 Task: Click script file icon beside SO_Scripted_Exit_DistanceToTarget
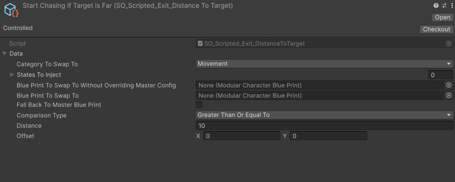click(200, 44)
